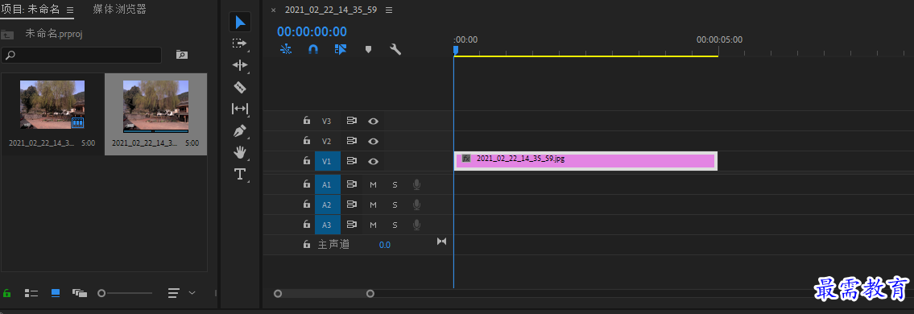This screenshot has width=914, height=314.
Task: Toggle the Snap magnet in timeline
Action: pyautogui.click(x=313, y=50)
